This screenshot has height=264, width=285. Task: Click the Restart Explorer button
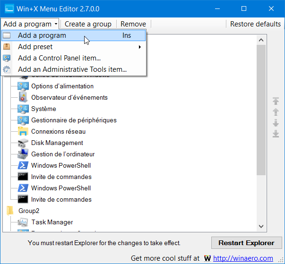click(246, 243)
